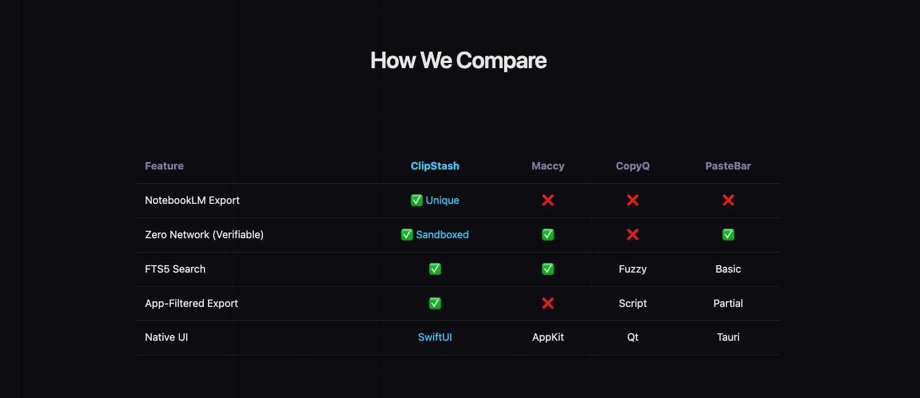The width and height of the screenshot is (920, 398).
Task: Click the NotebookLM Export row label
Action: pos(192,200)
